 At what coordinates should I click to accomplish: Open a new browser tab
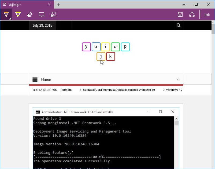coord(58,4)
